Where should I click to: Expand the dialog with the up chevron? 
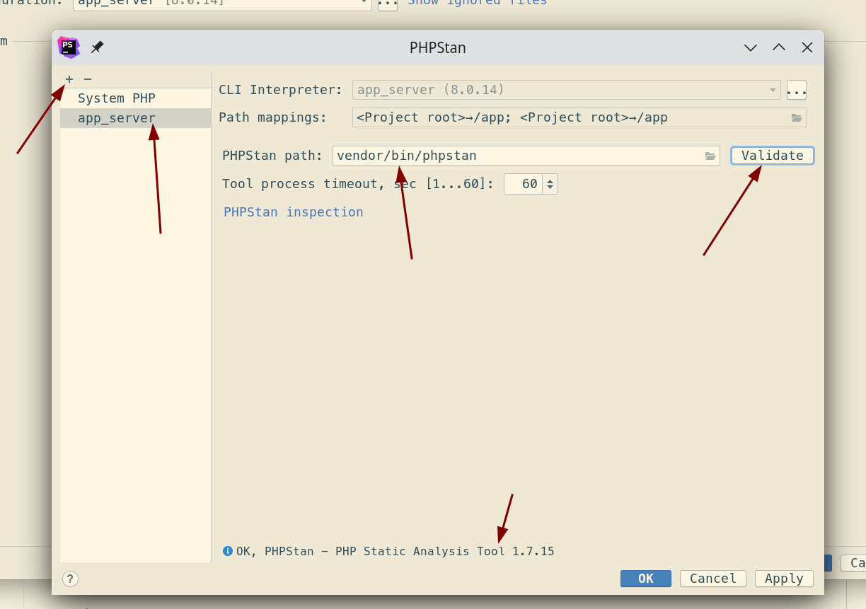tap(778, 47)
